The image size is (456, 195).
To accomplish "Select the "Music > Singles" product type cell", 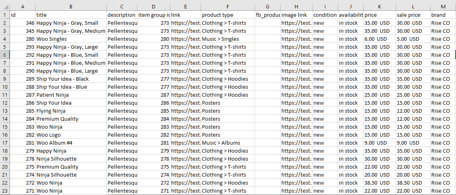I will point(227,39).
